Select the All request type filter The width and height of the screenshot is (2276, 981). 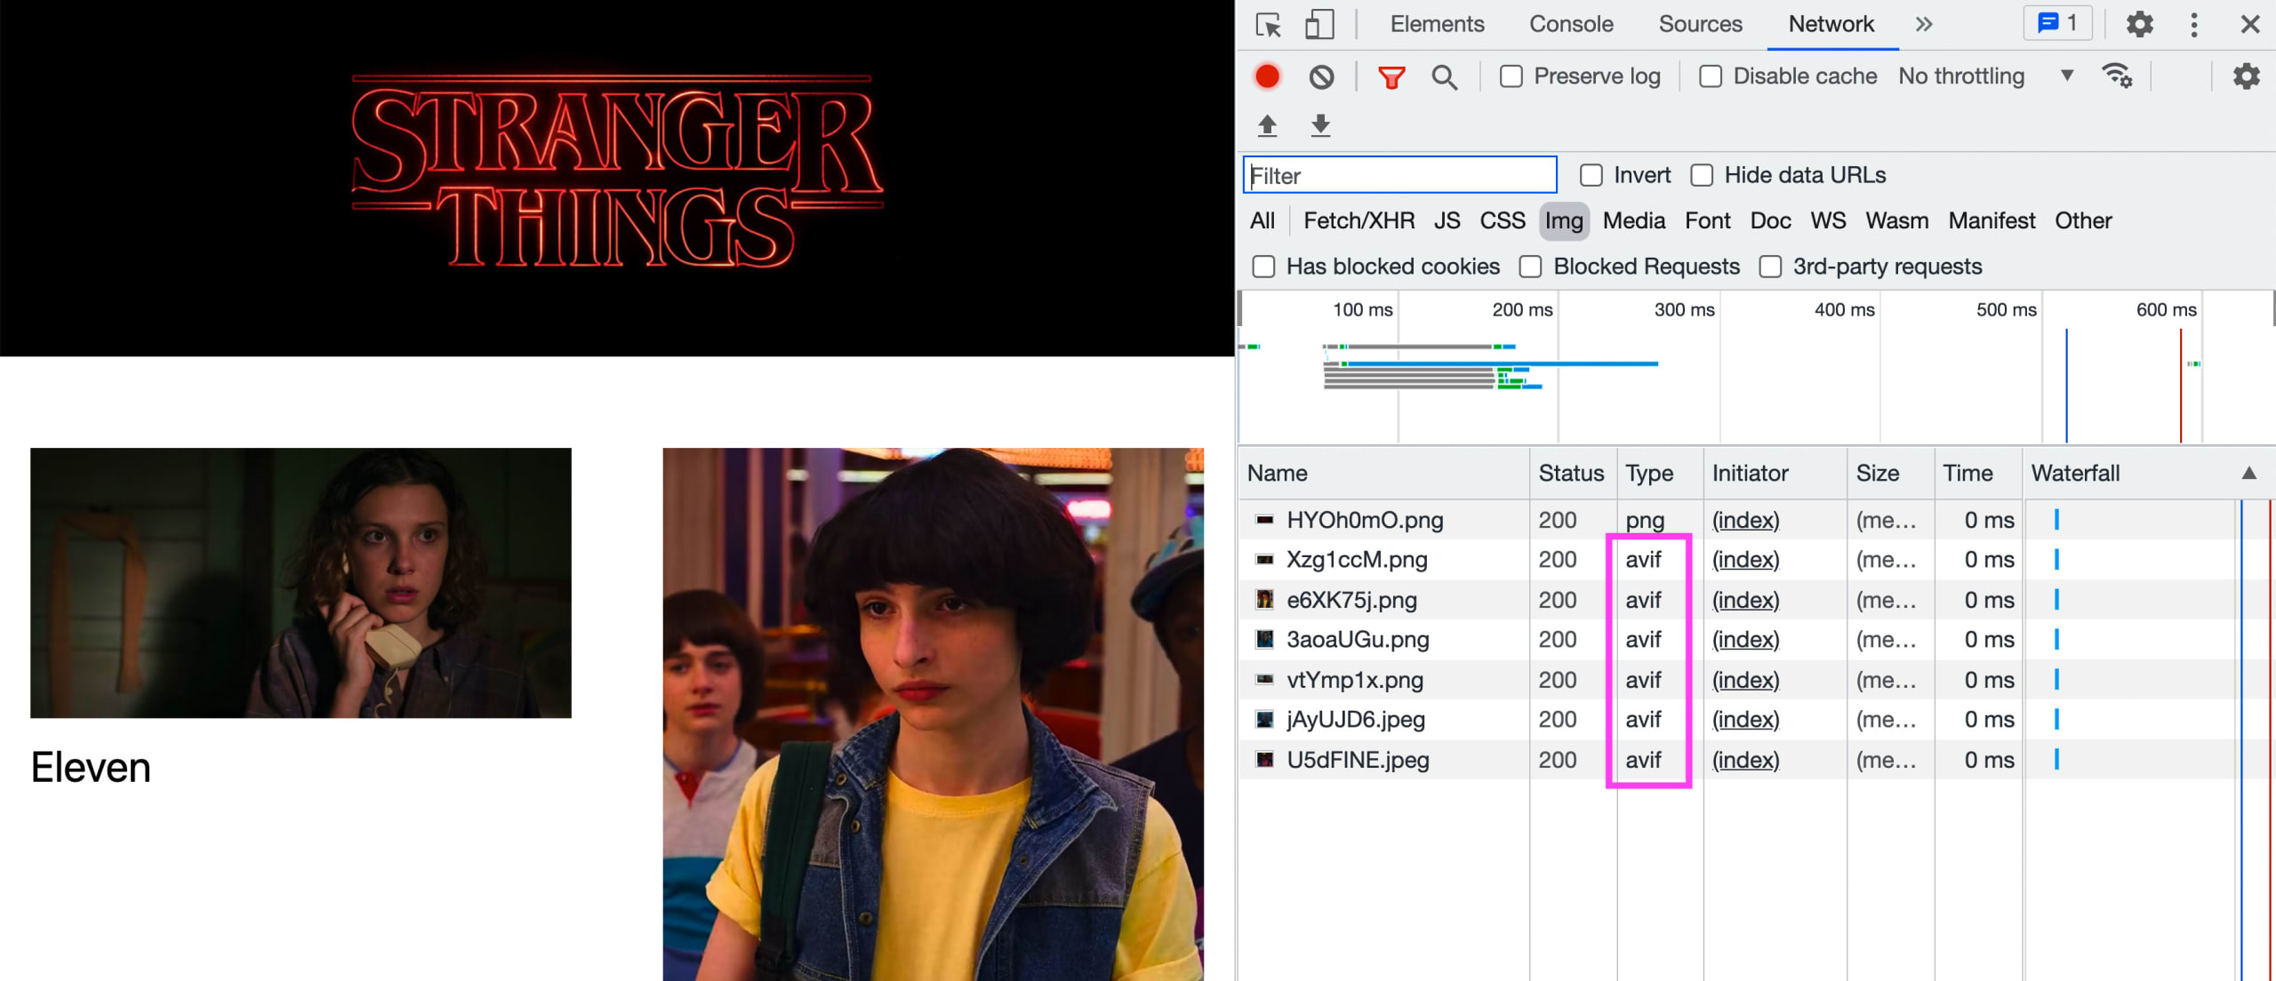(1262, 220)
